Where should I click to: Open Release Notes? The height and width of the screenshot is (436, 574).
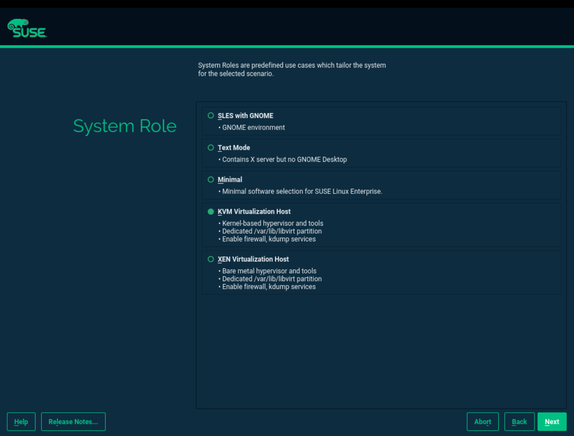73,422
